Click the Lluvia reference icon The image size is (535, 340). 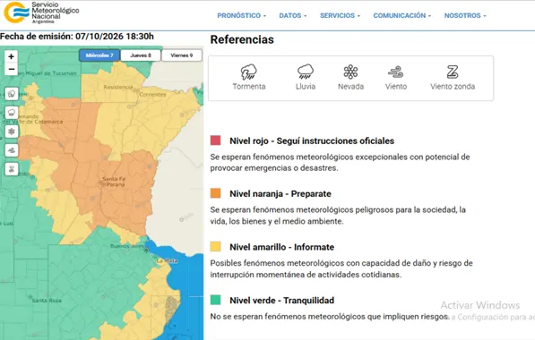pos(305,72)
